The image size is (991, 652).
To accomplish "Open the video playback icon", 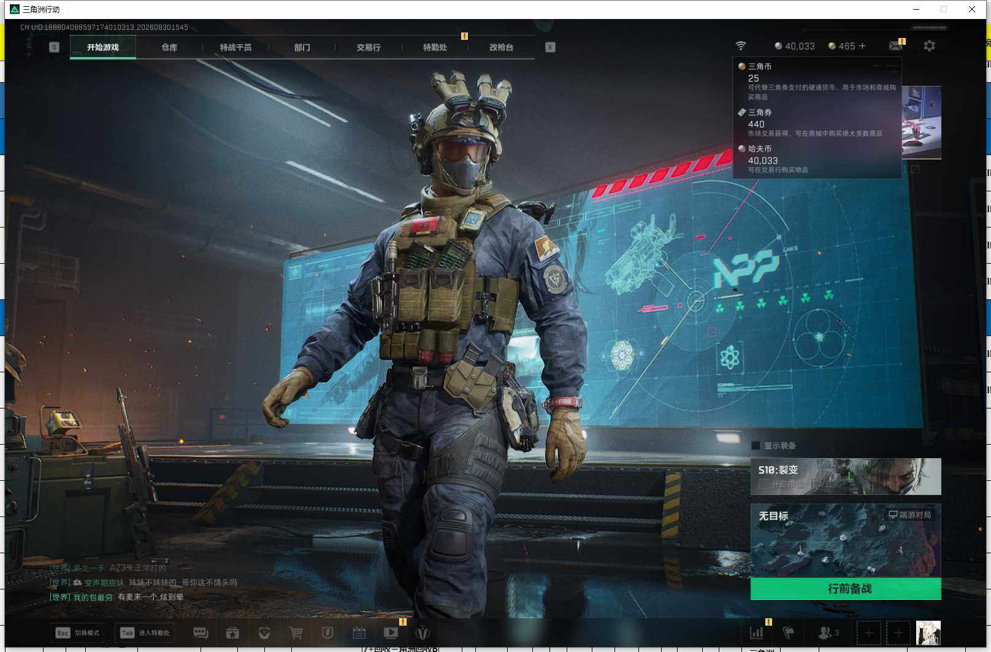I will (391, 632).
